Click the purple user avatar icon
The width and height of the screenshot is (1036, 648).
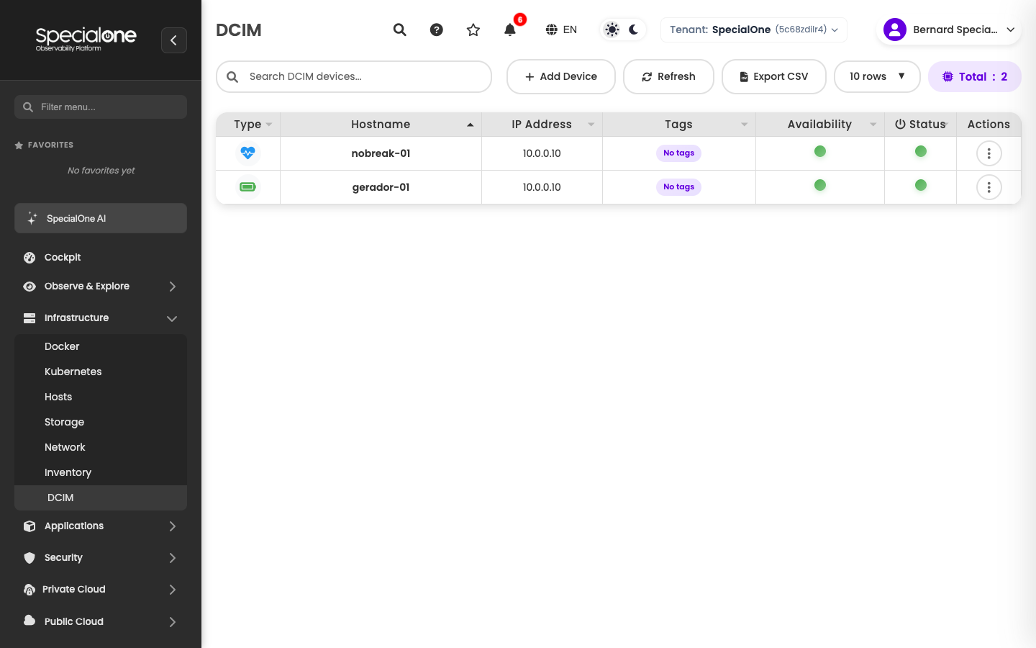point(895,30)
